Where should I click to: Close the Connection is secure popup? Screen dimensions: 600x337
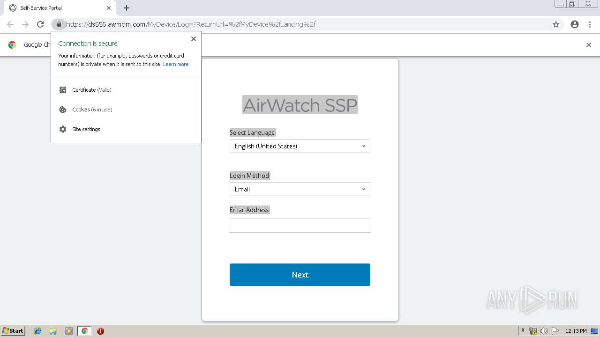(x=194, y=39)
